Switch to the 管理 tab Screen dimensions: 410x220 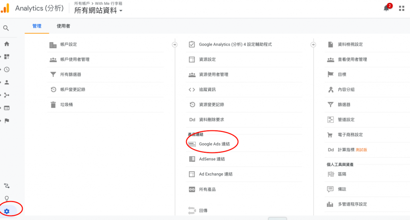pyautogui.click(x=37, y=26)
